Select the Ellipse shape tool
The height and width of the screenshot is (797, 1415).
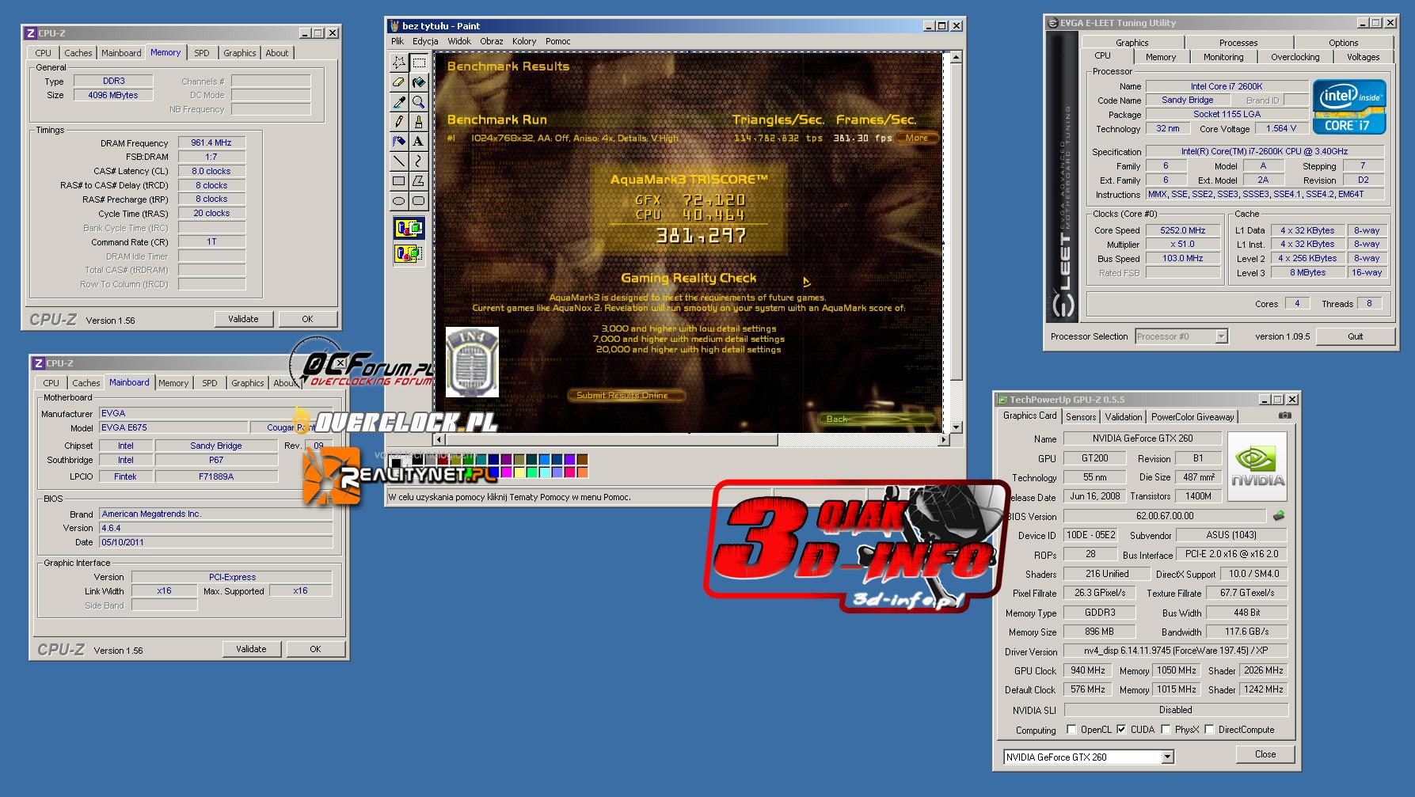(x=399, y=200)
